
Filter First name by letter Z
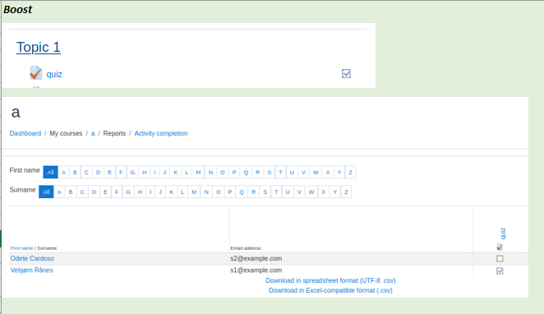pyautogui.click(x=350, y=172)
